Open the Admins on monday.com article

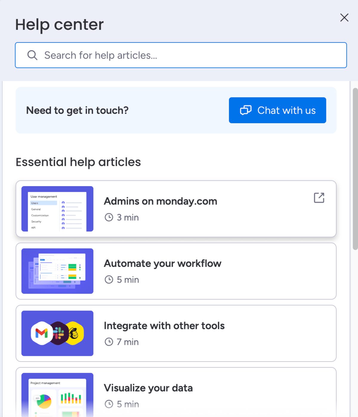(161, 201)
